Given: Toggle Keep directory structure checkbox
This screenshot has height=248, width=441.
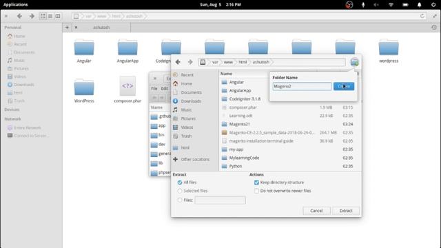Looking at the screenshot, I should [x=256, y=183].
